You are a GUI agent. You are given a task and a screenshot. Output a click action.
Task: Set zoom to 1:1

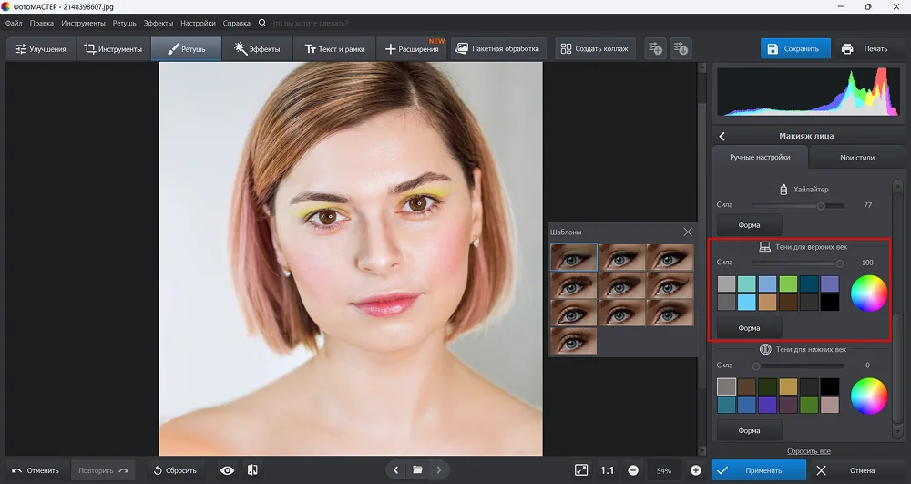607,470
